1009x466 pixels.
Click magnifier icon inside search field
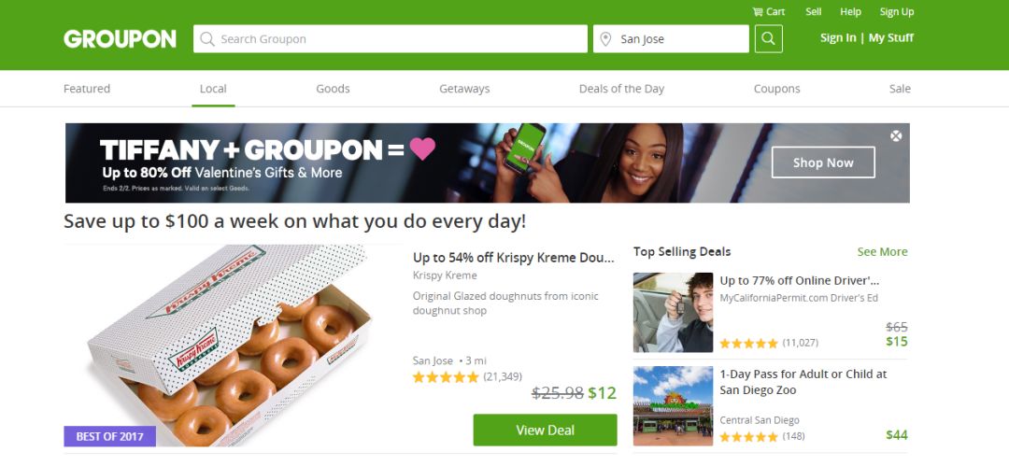pyautogui.click(x=207, y=39)
